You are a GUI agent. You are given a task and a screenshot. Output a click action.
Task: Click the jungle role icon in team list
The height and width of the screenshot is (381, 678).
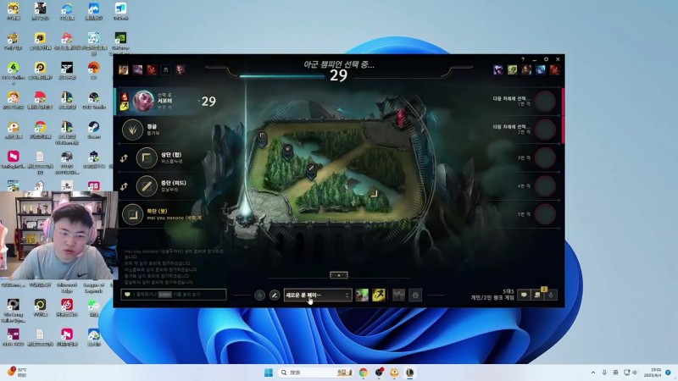point(131,130)
